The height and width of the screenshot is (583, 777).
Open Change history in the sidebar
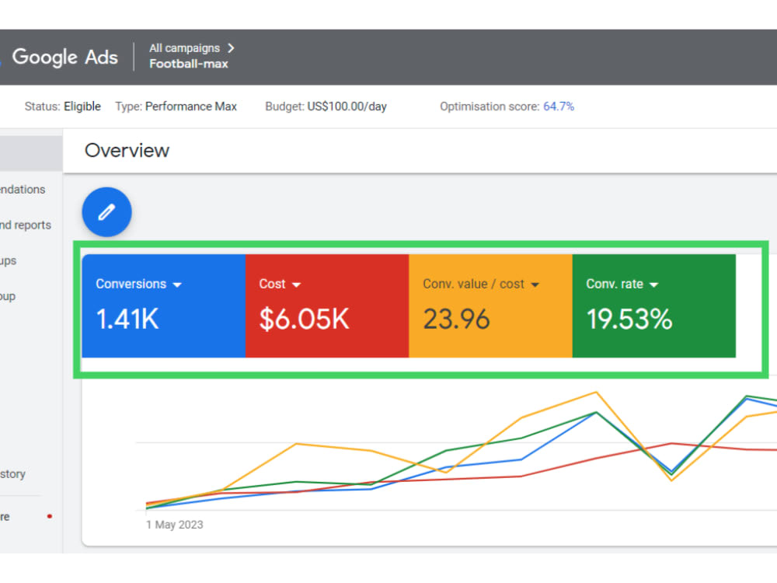(x=13, y=473)
